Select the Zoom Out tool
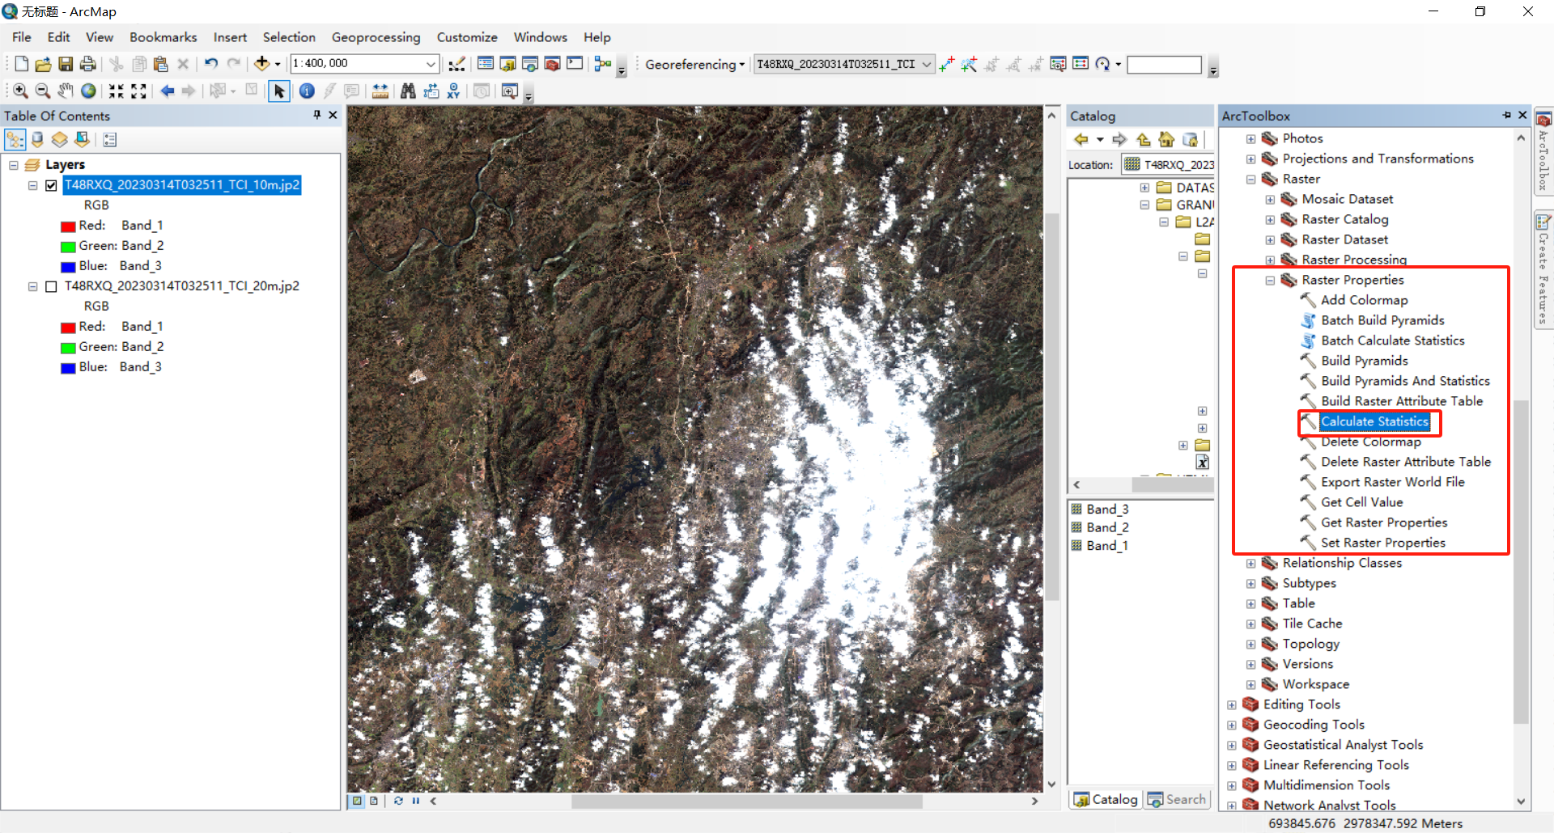The height and width of the screenshot is (833, 1554). 43,91
